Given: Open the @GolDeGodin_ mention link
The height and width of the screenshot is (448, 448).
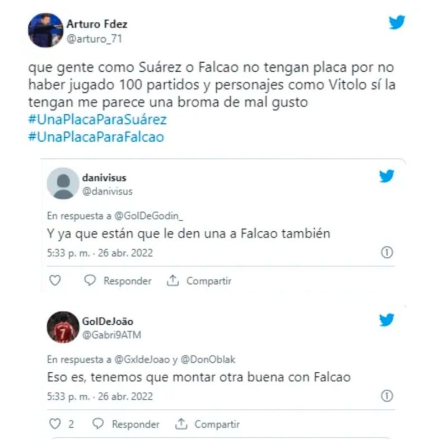Looking at the screenshot, I should point(148,216).
